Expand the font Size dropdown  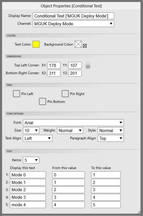(x=31, y=131)
